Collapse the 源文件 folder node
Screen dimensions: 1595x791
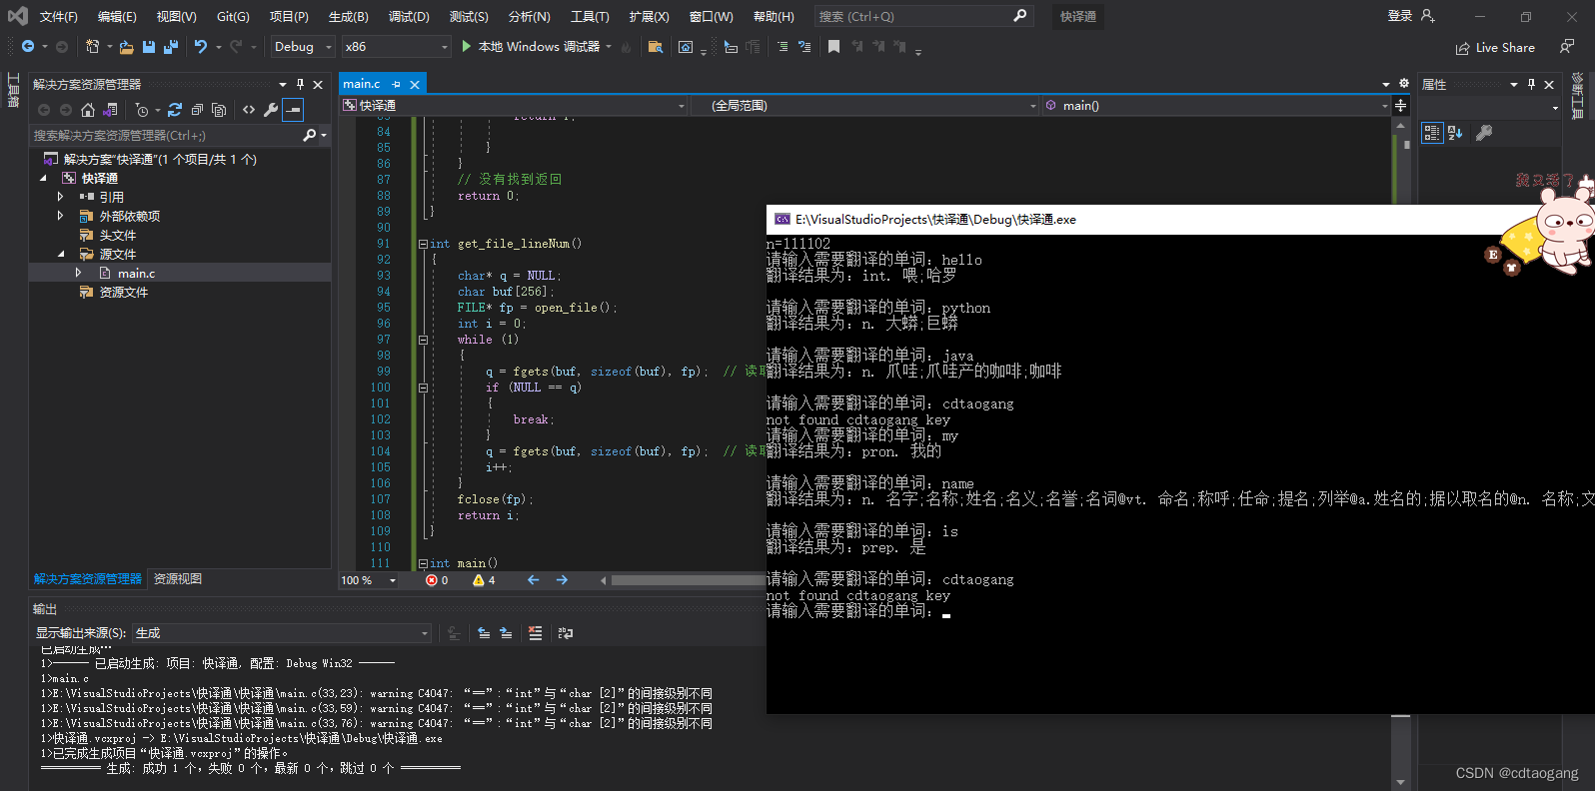(60, 254)
